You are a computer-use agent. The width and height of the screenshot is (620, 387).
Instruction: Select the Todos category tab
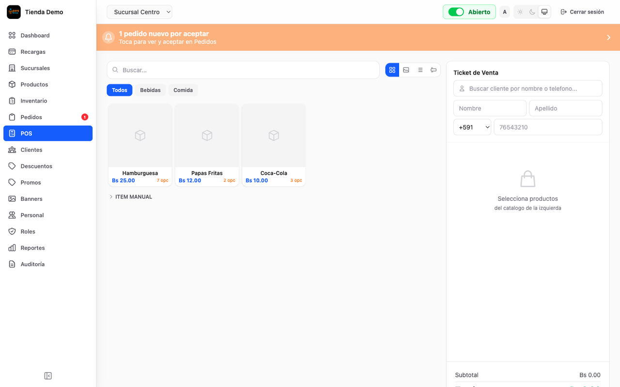pyautogui.click(x=120, y=90)
